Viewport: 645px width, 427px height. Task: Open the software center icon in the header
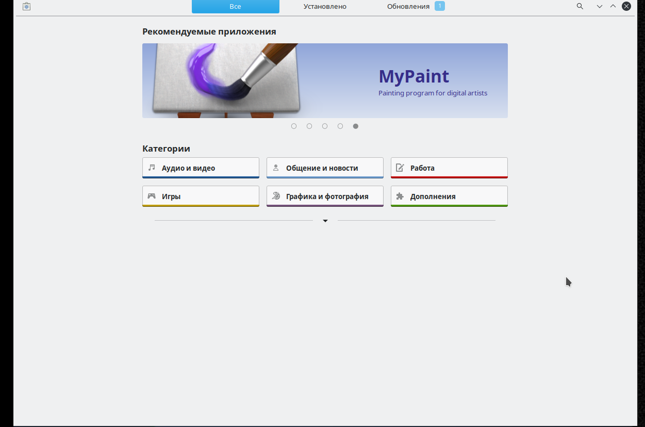tap(27, 6)
